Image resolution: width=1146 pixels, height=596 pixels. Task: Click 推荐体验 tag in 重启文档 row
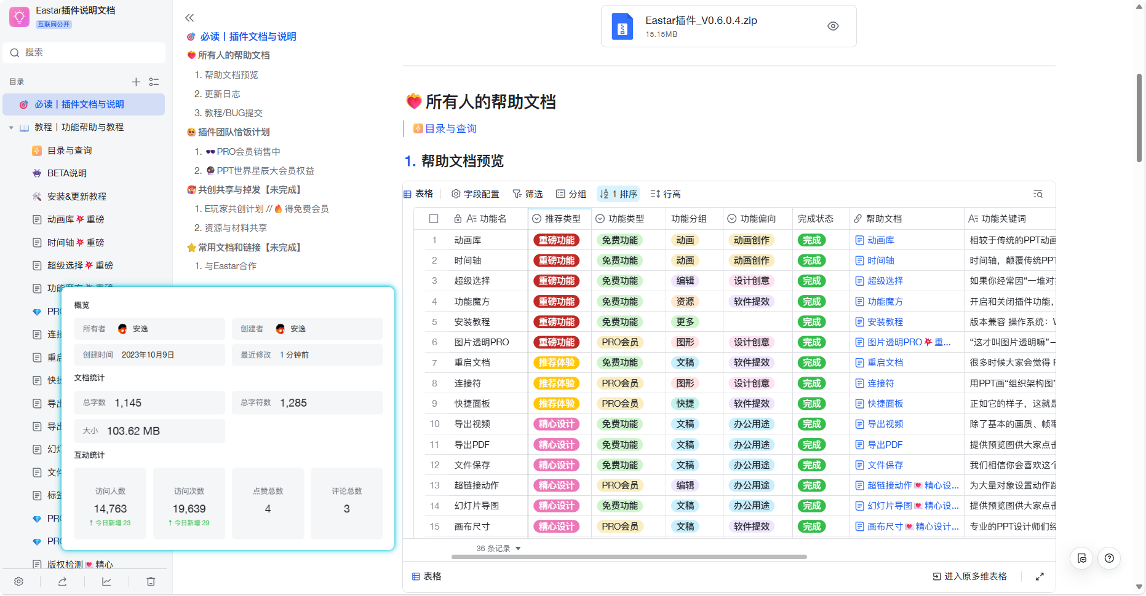point(556,363)
